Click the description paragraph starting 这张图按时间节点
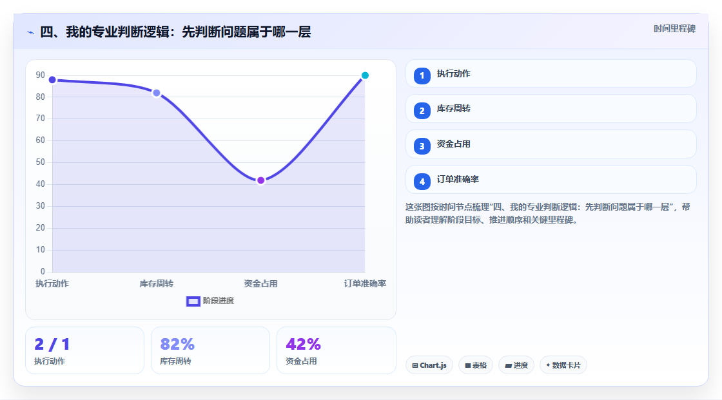722x400 pixels. [547, 214]
